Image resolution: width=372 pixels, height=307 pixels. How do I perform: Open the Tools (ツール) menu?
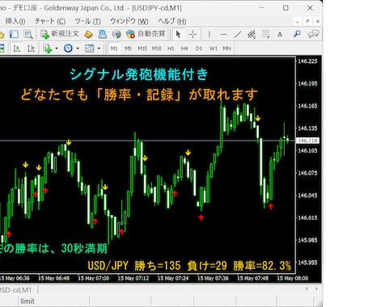87,21
